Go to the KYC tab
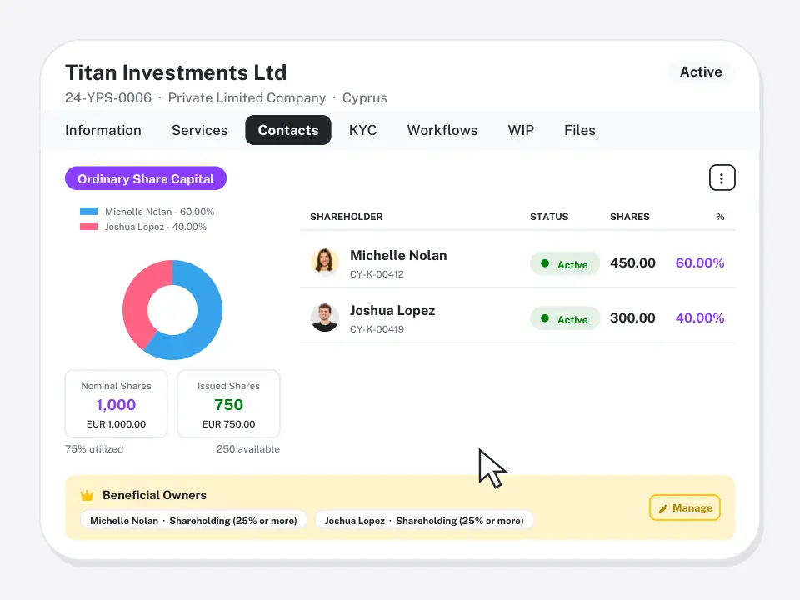The height and width of the screenshot is (600, 800). click(x=362, y=130)
